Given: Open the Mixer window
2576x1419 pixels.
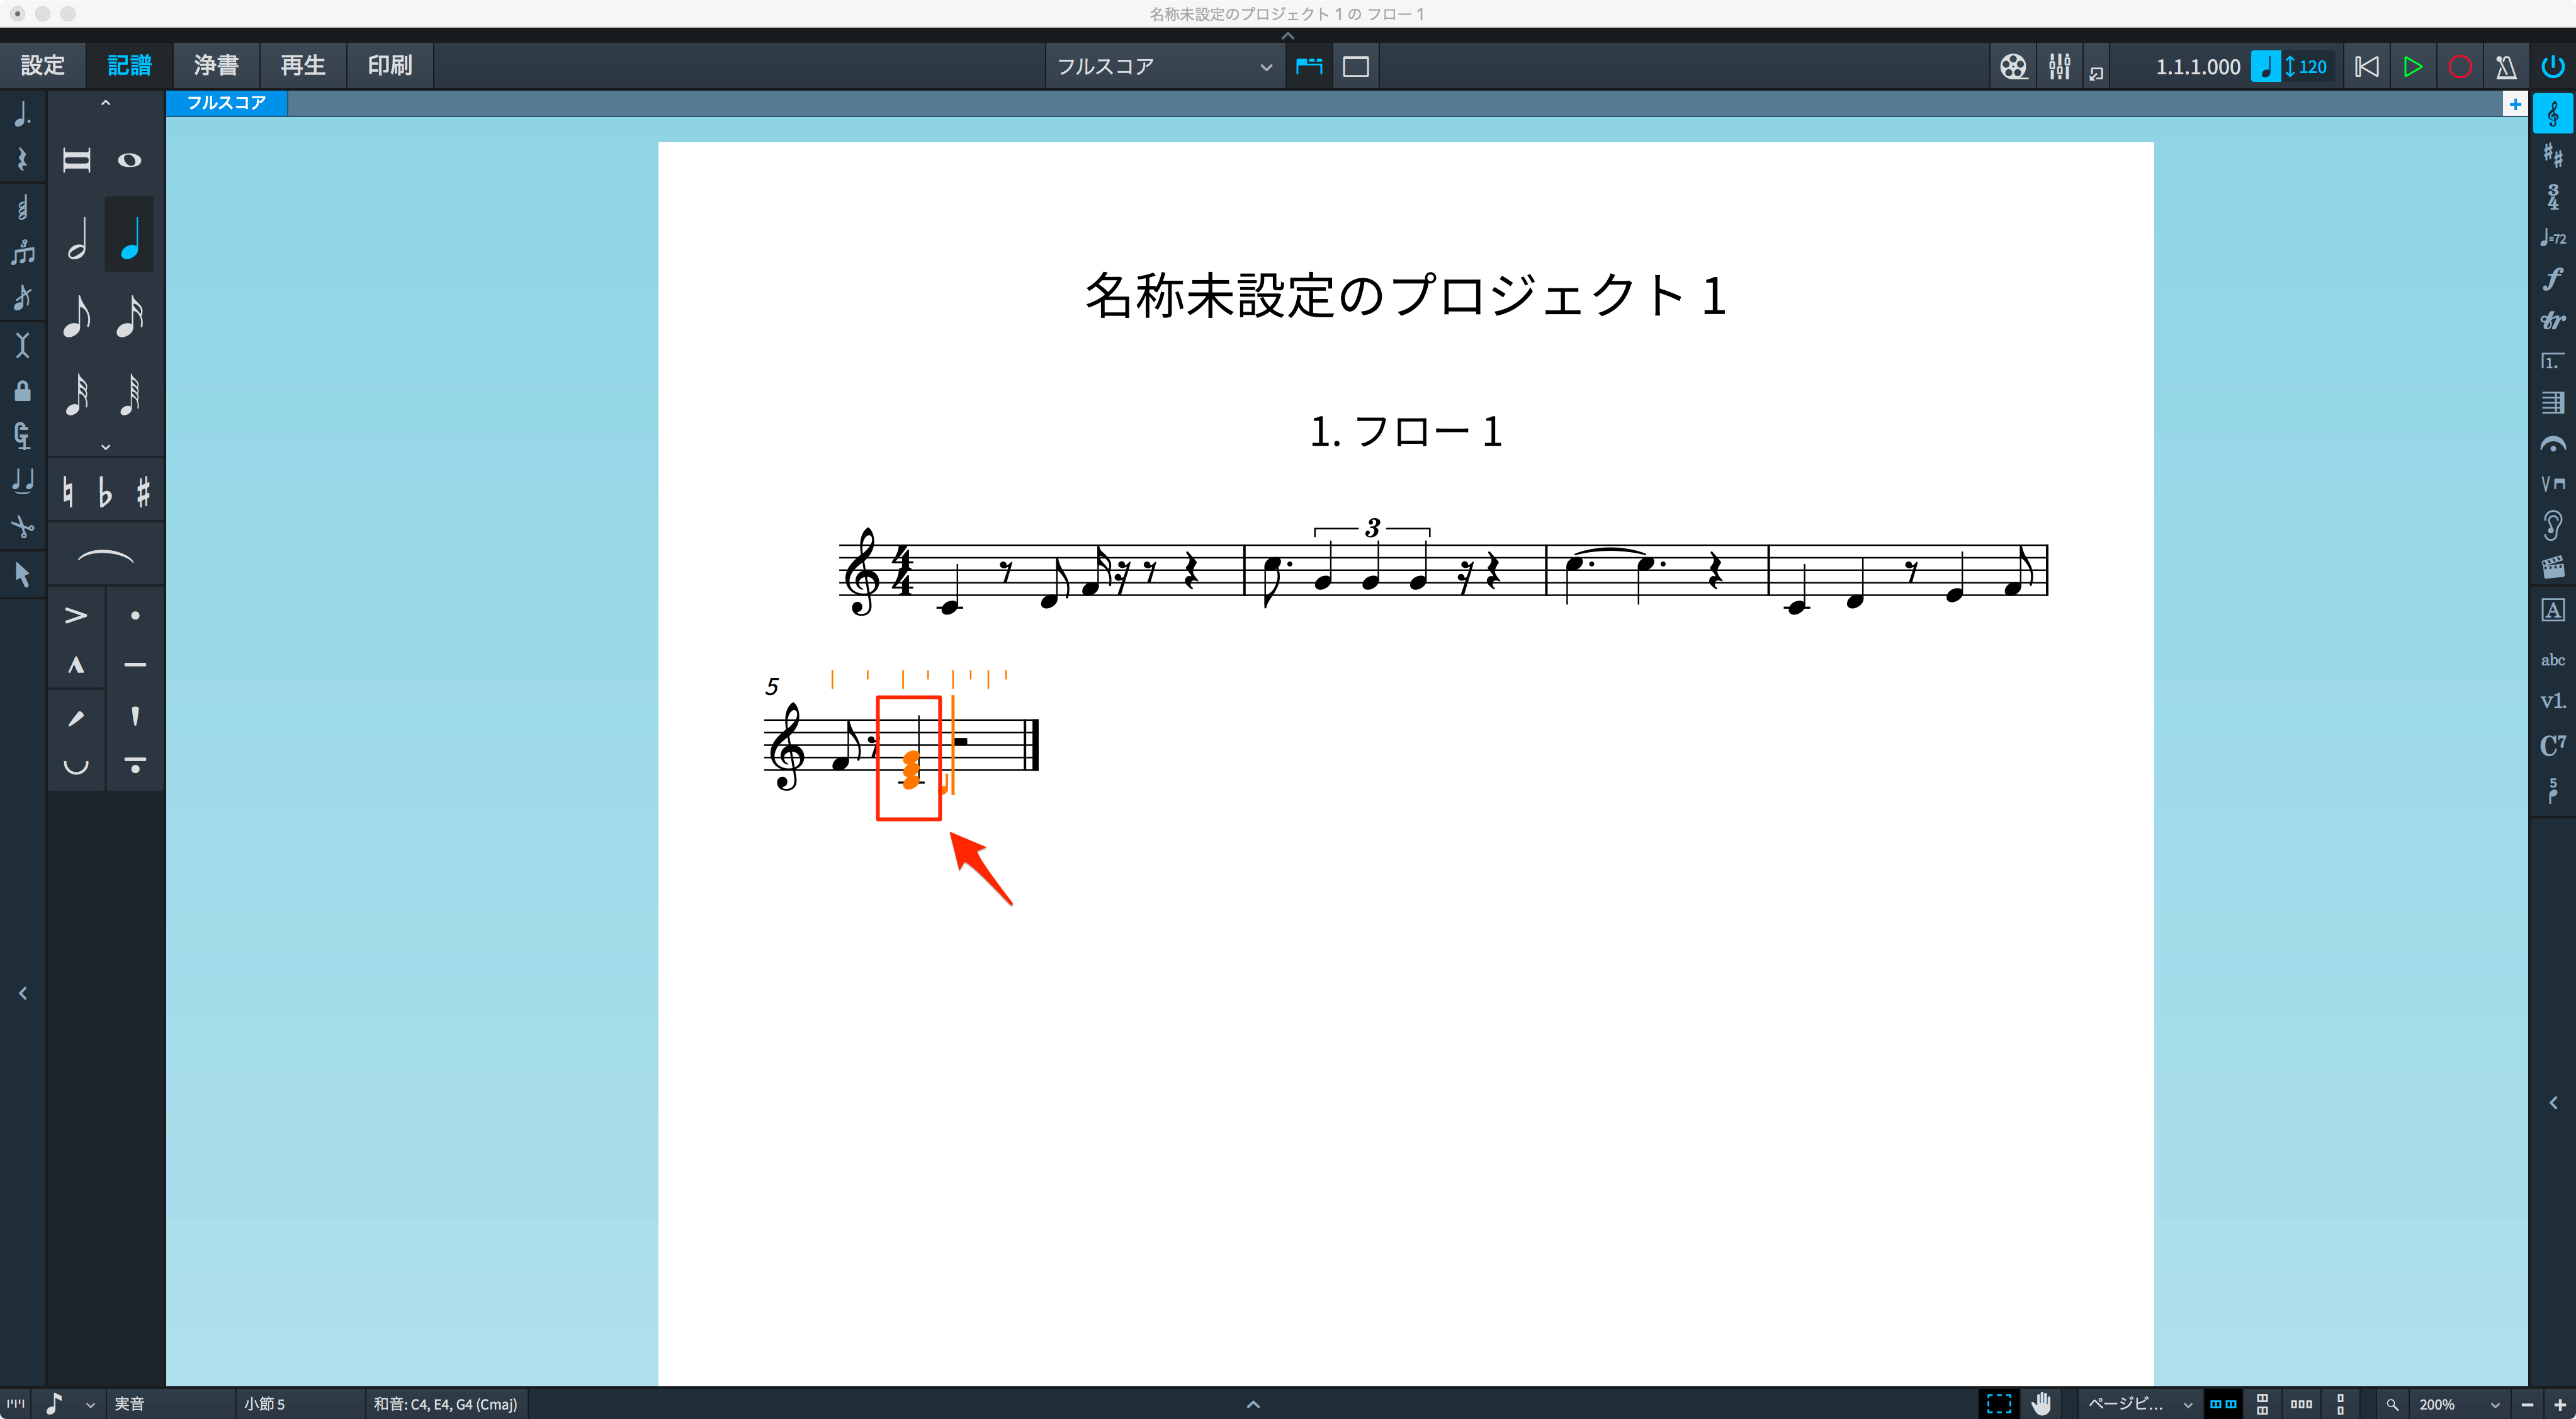Looking at the screenshot, I should point(2059,67).
